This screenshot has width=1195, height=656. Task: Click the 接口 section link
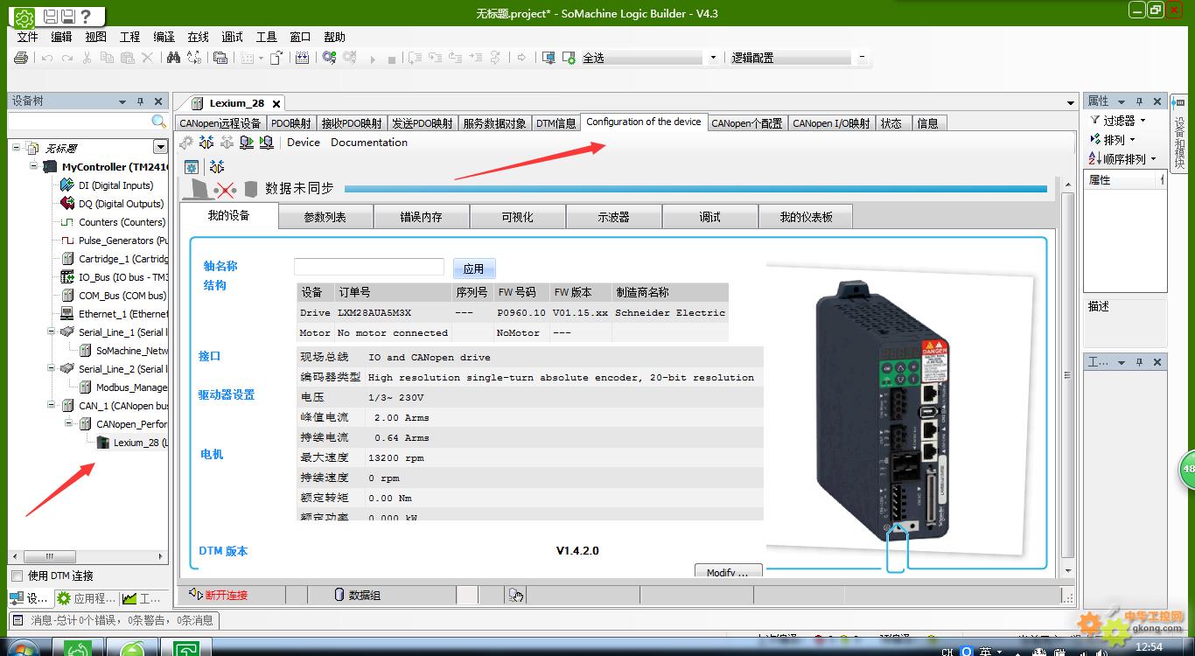tap(210, 357)
